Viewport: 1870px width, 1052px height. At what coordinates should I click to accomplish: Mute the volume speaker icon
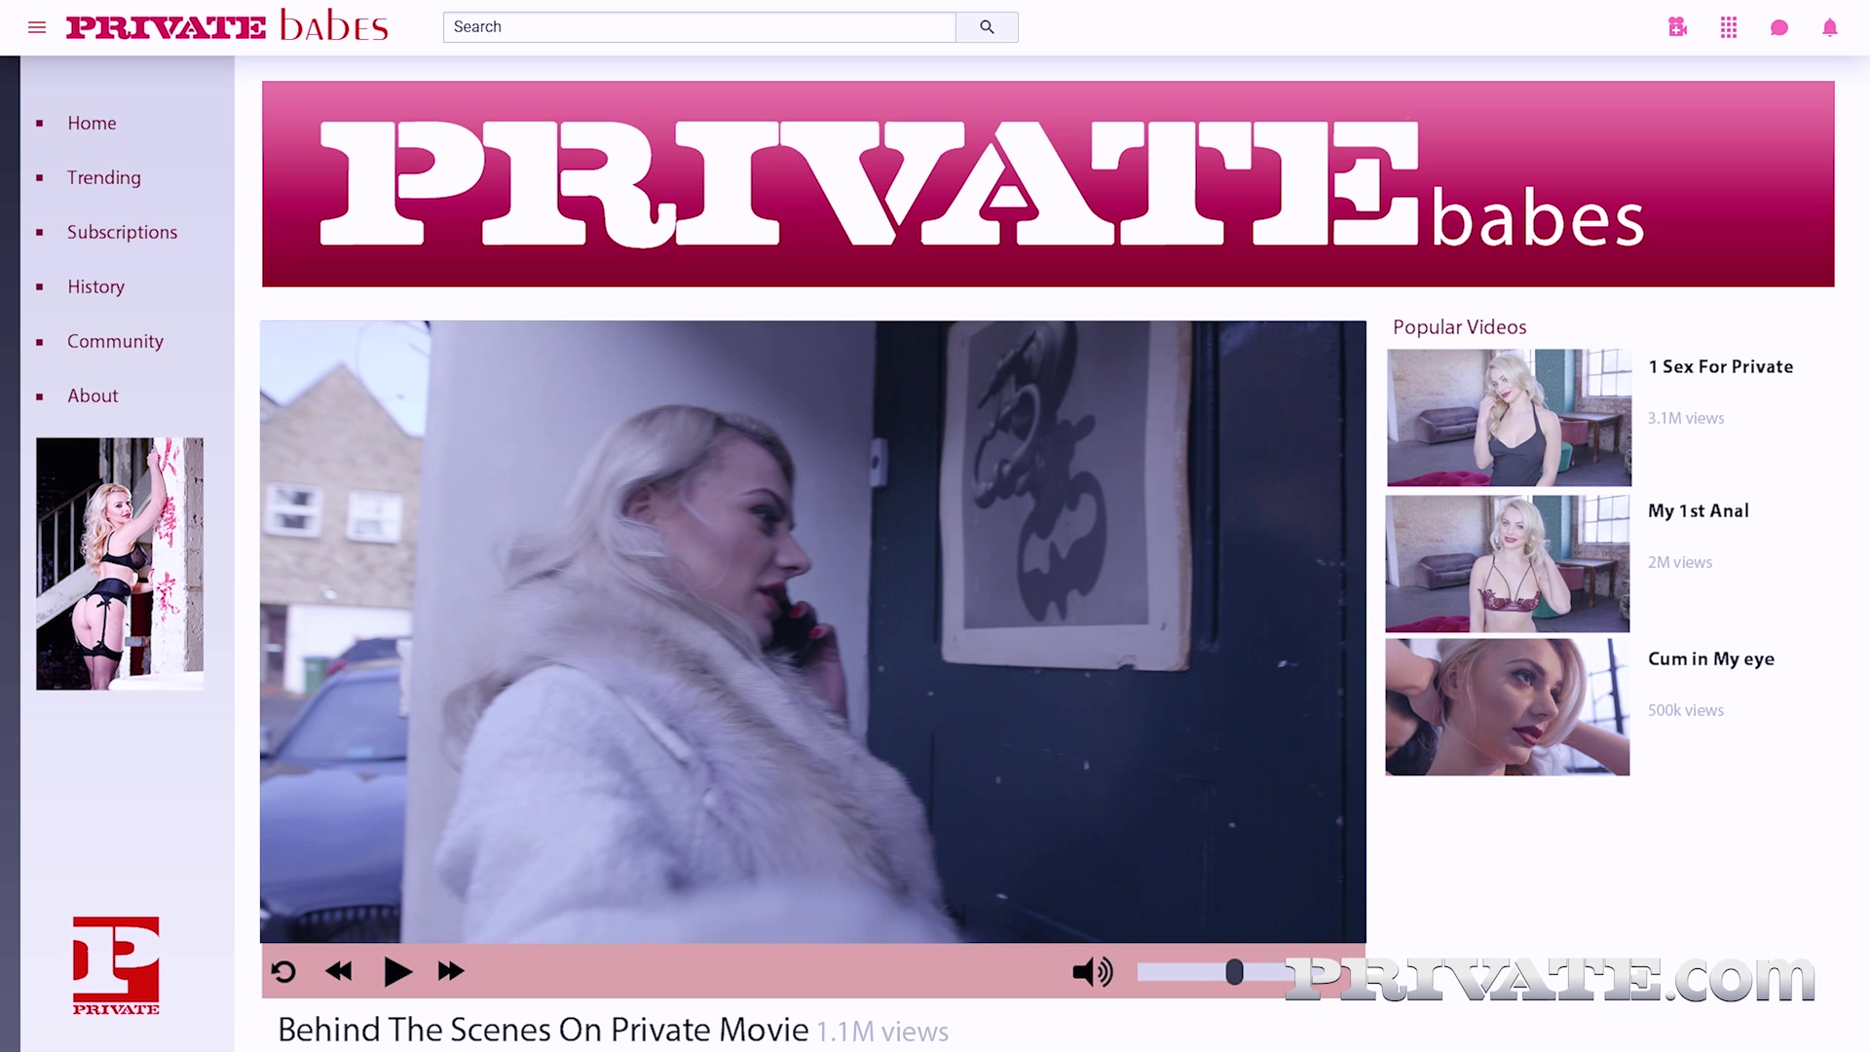(x=1093, y=971)
